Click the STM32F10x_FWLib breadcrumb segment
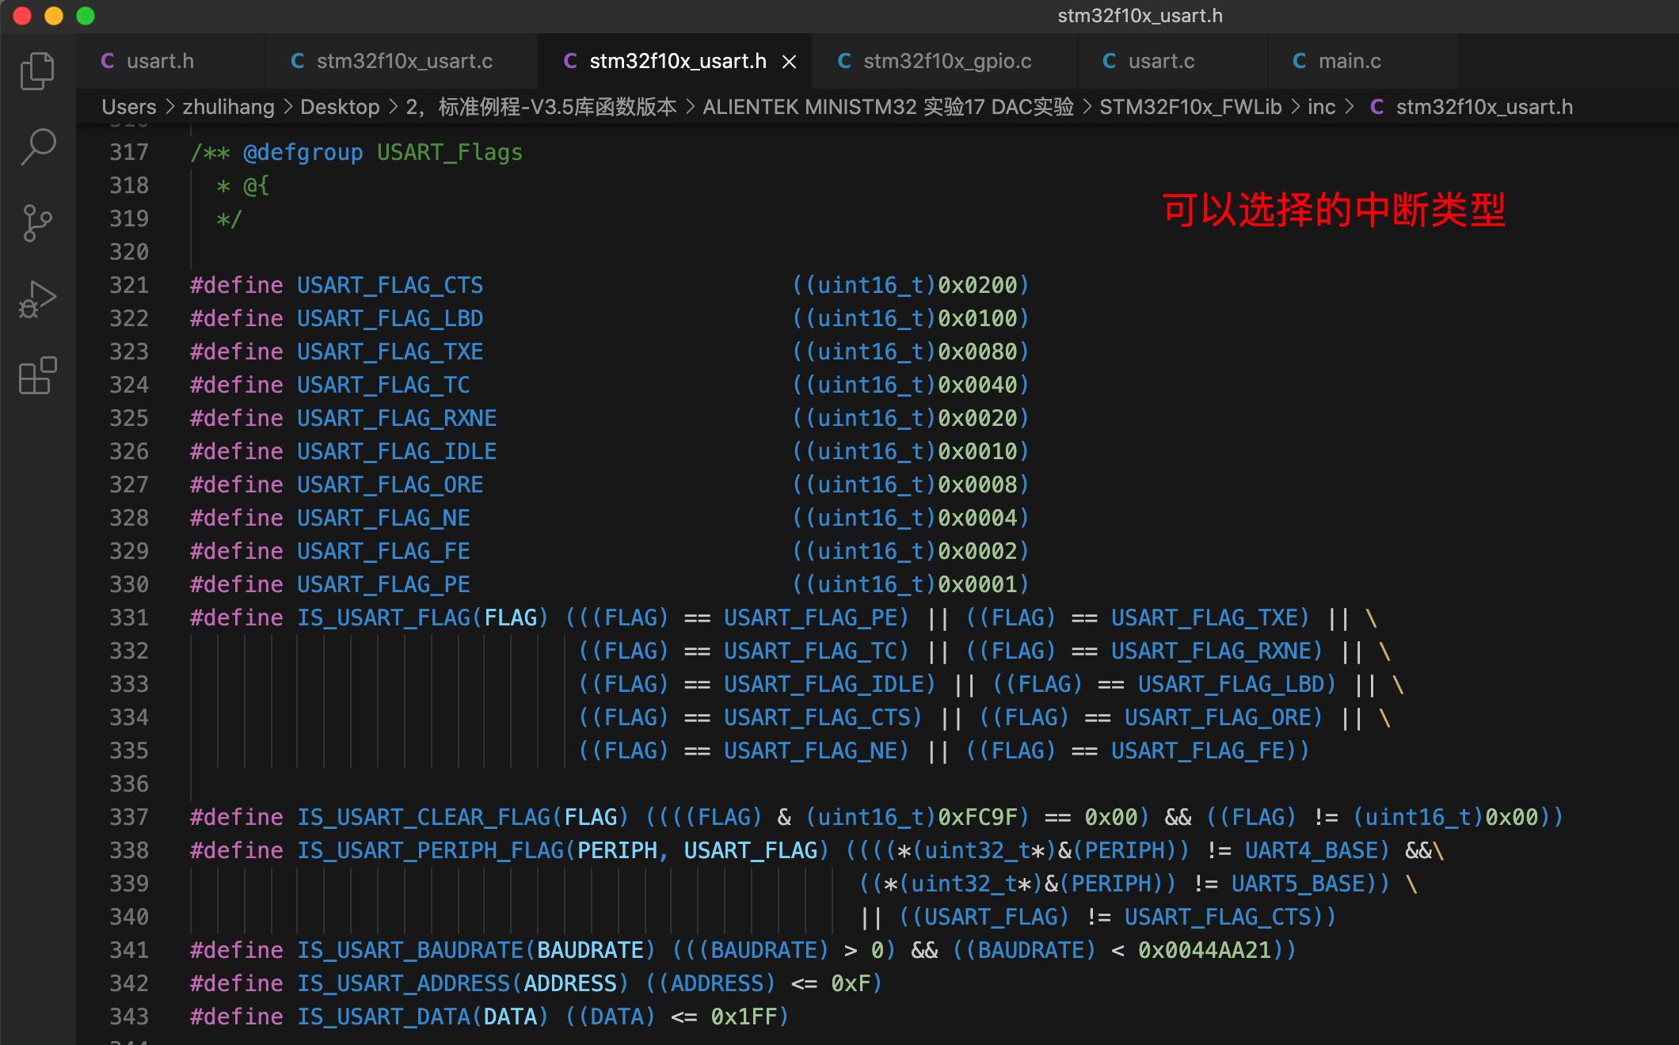The image size is (1679, 1045). click(x=1190, y=107)
